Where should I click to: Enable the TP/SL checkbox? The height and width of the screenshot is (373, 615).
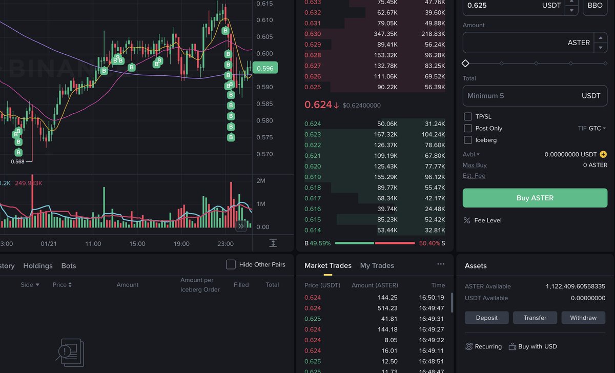(468, 117)
